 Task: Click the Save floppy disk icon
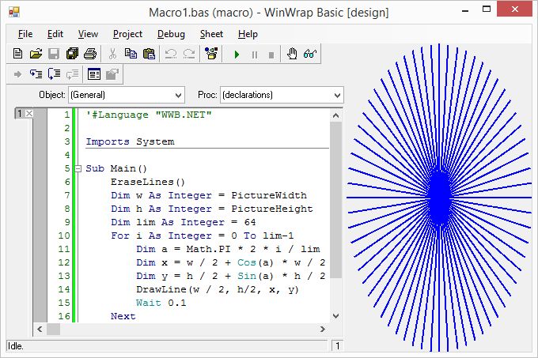[x=54, y=54]
